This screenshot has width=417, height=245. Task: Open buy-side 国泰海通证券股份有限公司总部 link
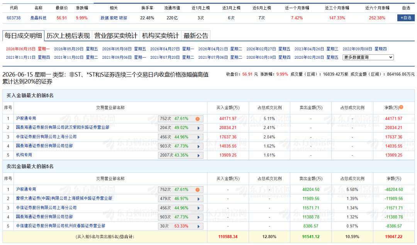point(44,146)
